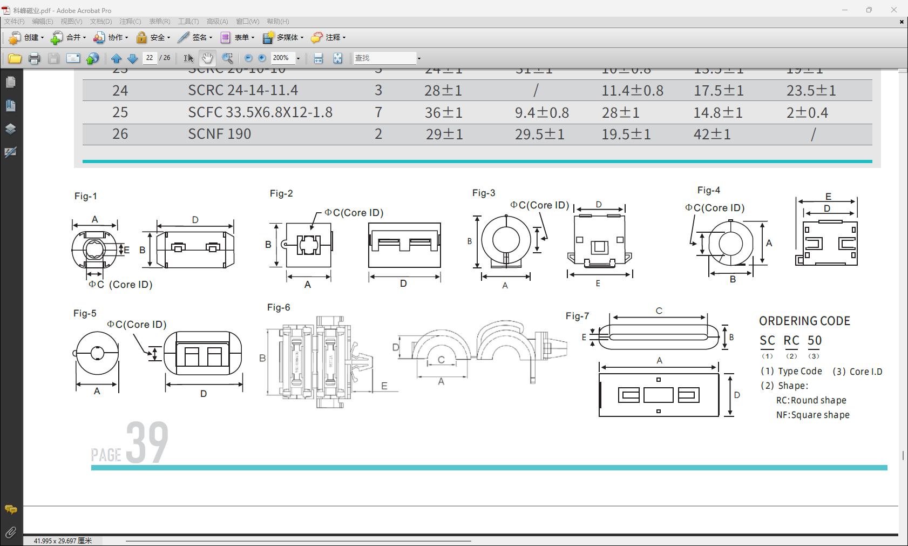The height and width of the screenshot is (546, 908).
Task: Open the 文档(D) menu
Action: coord(101,22)
